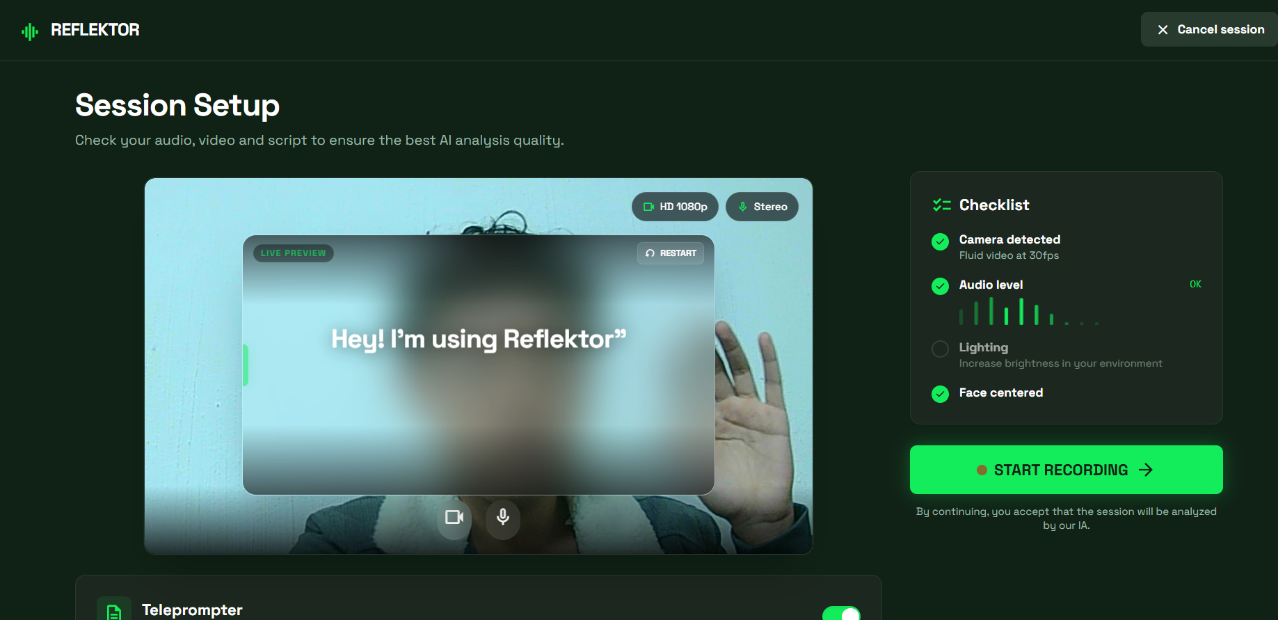The image size is (1278, 620).
Task: Click the LIVE PREVIEW label
Action: coord(293,253)
